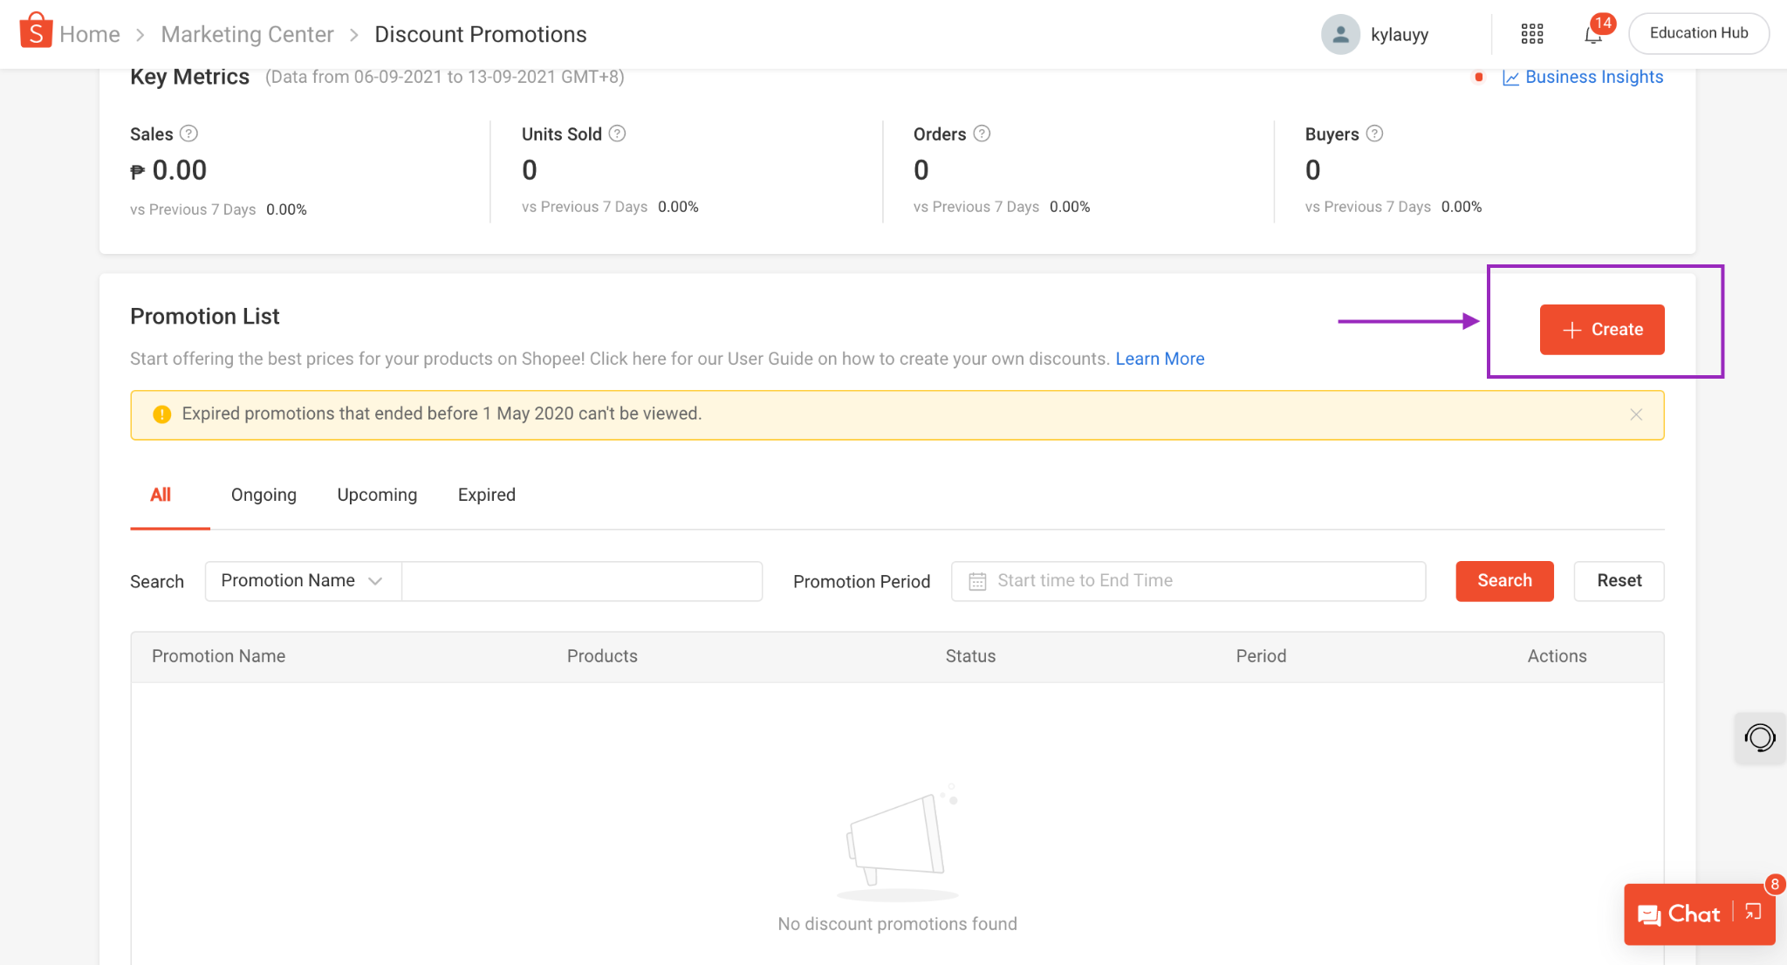Click the yellow warning icon in banner
Screen dimensions: 1787x965
click(161, 414)
